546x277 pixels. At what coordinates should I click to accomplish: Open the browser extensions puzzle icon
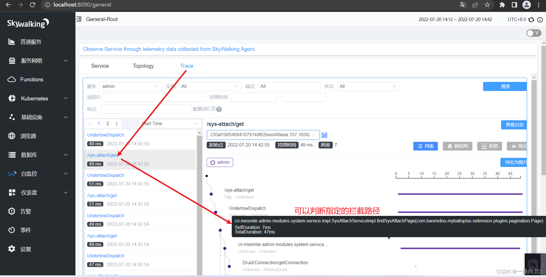click(502, 5)
